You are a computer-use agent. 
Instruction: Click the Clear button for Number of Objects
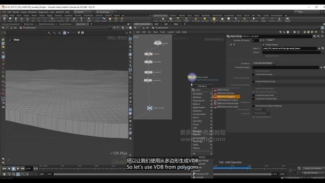coord(270,40)
